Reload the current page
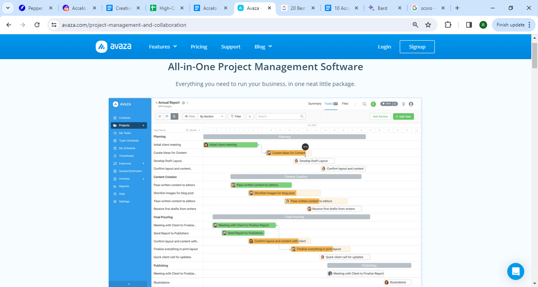The height and width of the screenshot is (287, 538). [37, 25]
